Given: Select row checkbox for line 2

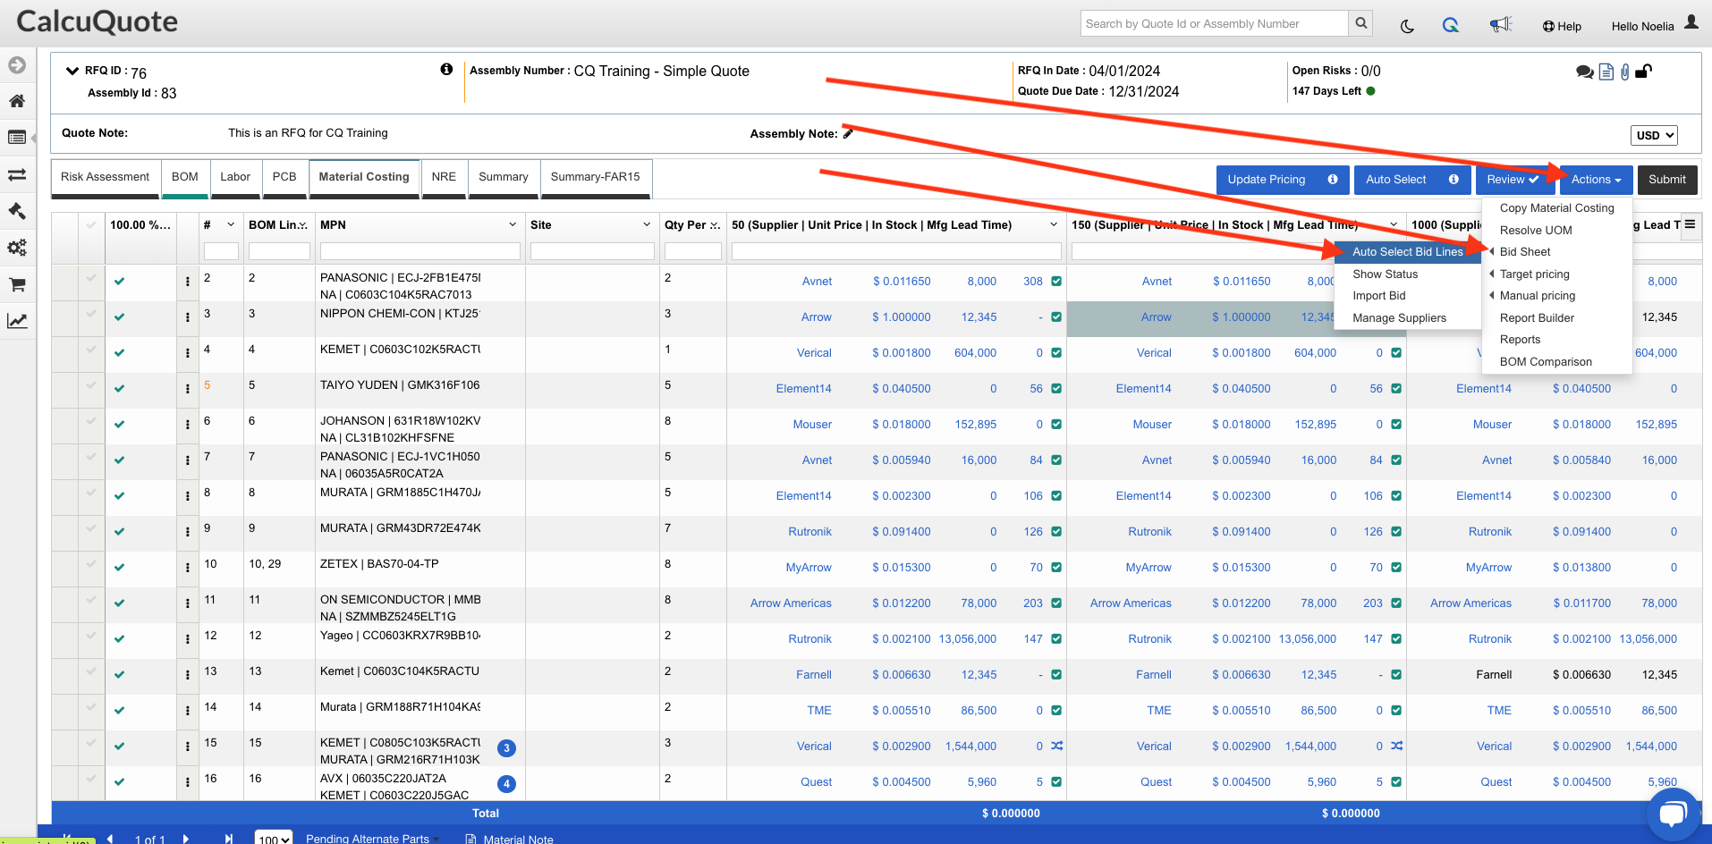Looking at the screenshot, I should pyautogui.click(x=91, y=278).
